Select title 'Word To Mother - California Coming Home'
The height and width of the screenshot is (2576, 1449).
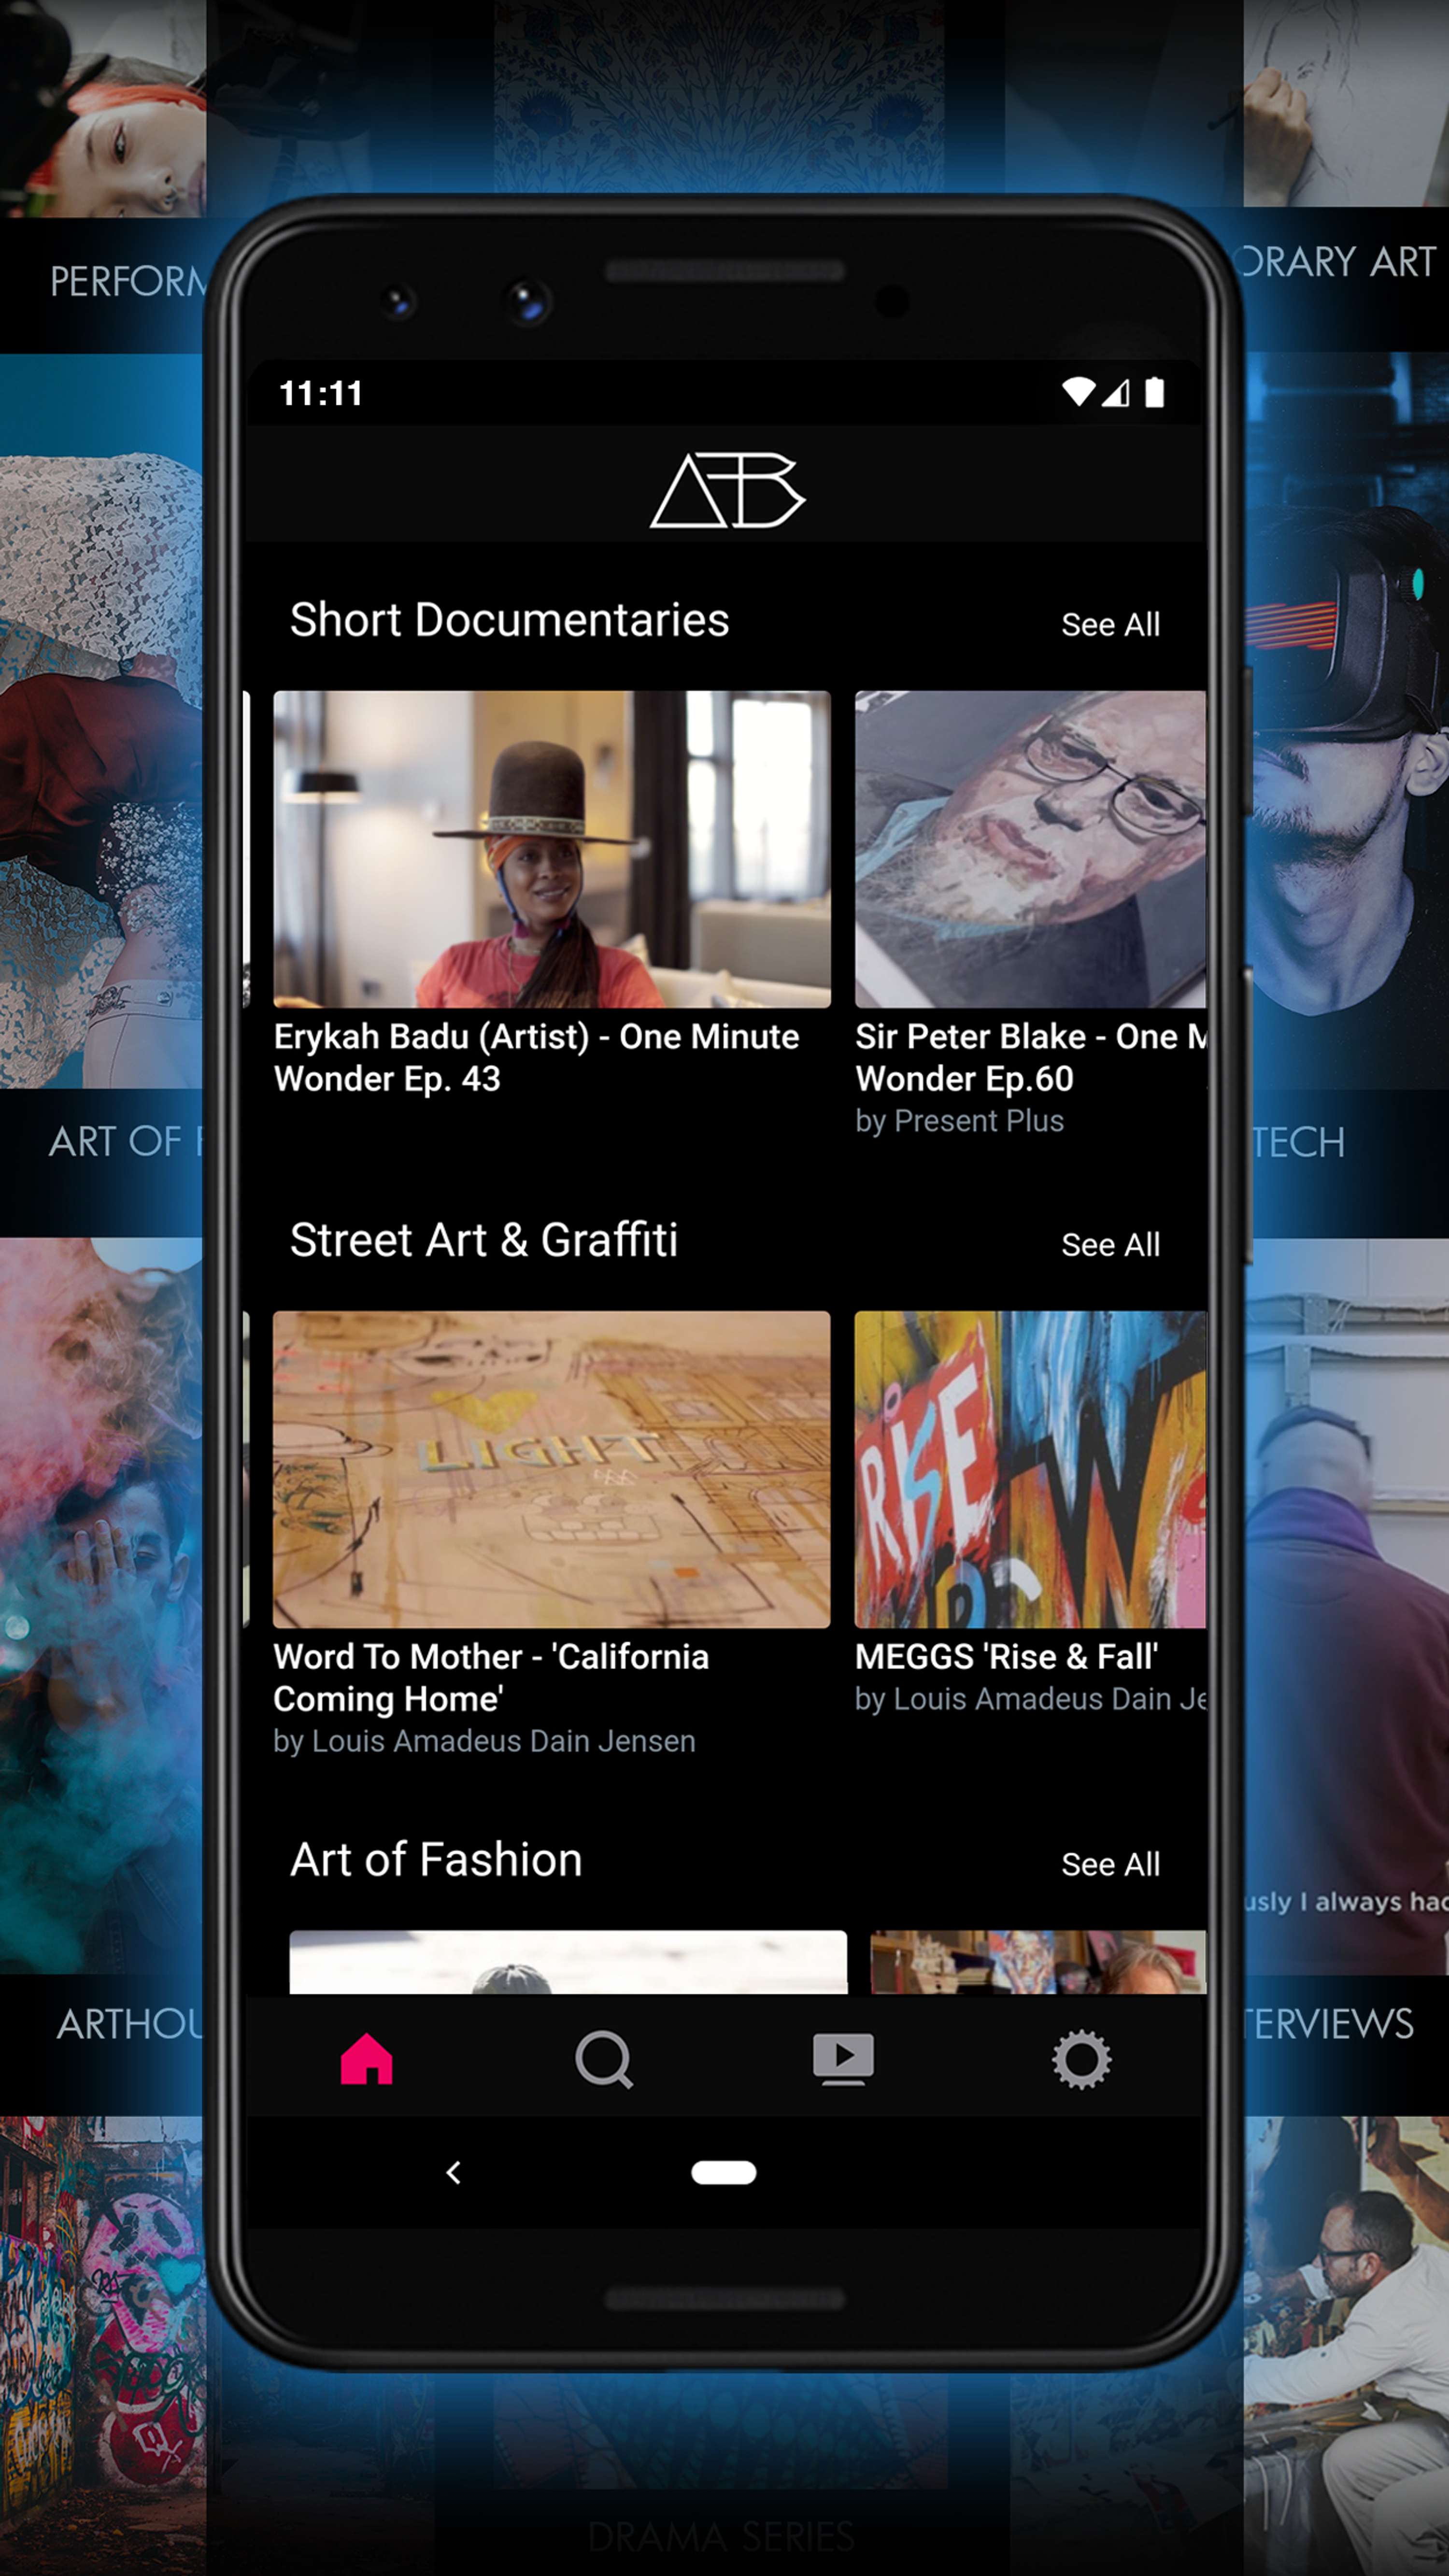[491, 1677]
